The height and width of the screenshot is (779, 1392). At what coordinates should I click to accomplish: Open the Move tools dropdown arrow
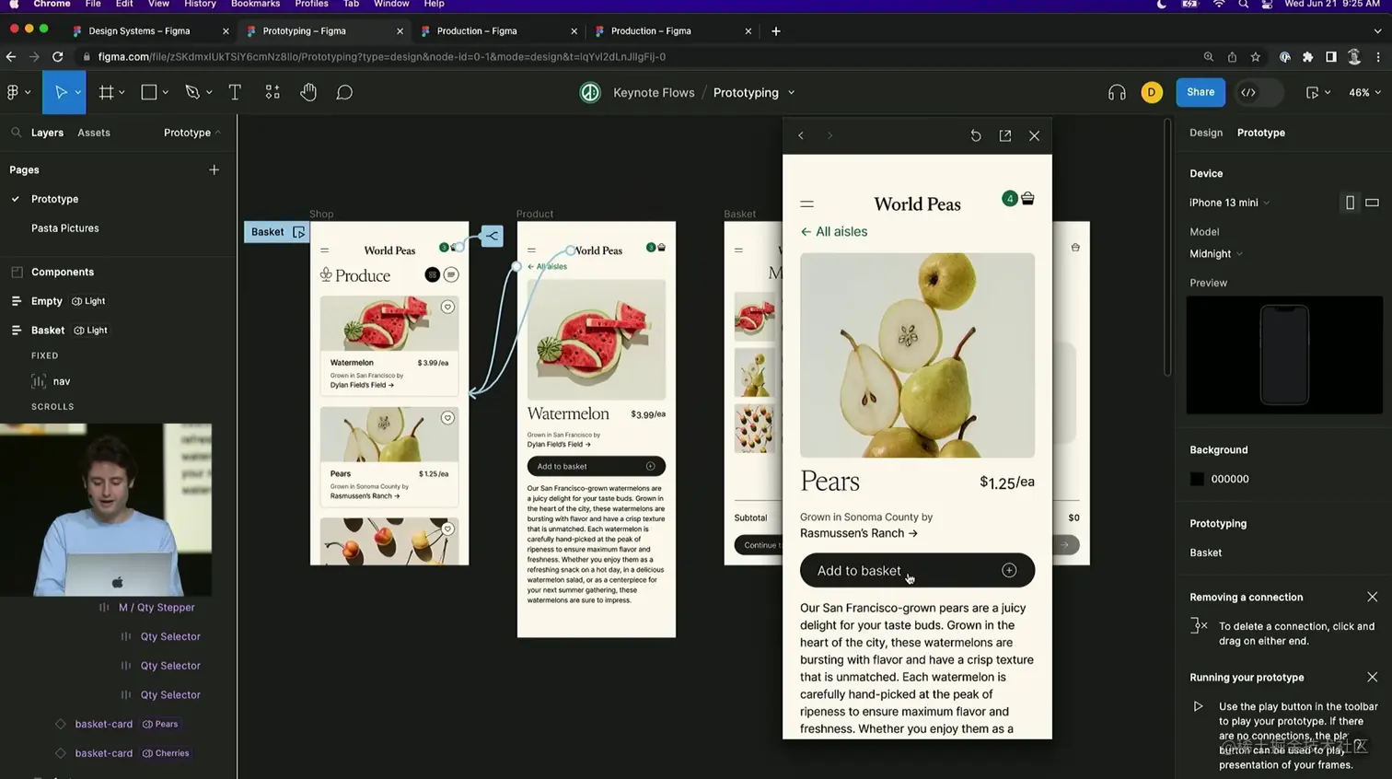click(78, 92)
